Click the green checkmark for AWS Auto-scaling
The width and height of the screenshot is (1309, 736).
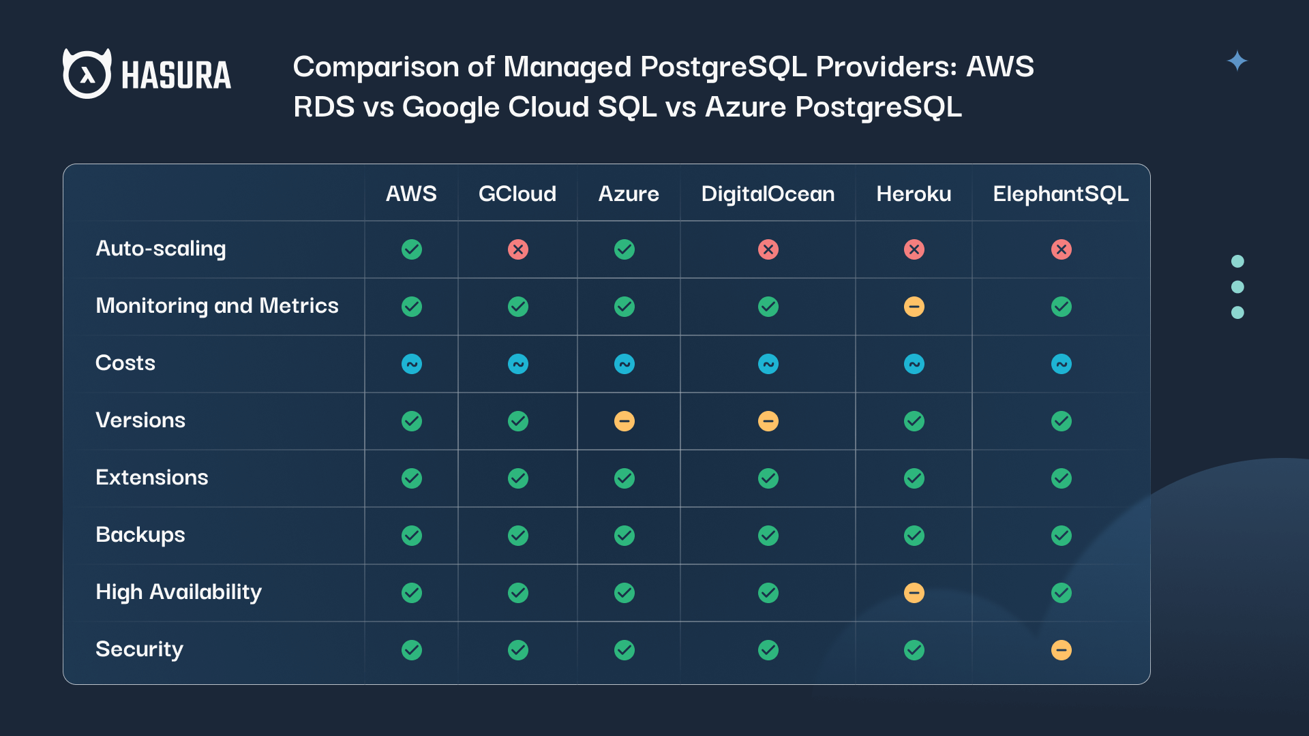pyautogui.click(x=411, y=249)
